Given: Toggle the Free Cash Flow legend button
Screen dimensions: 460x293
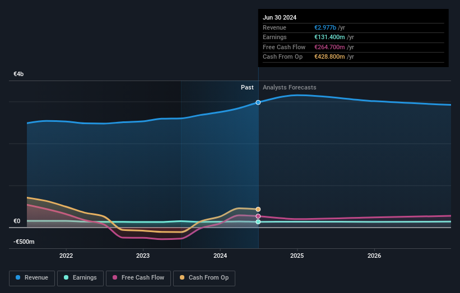Looking at the screenshot, I should pos(138,278).
